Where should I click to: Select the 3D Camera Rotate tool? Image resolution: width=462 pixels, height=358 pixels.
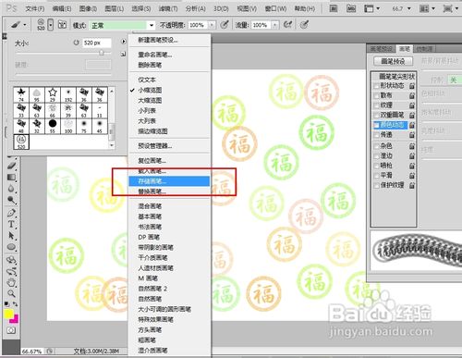(x=11, y=271)
